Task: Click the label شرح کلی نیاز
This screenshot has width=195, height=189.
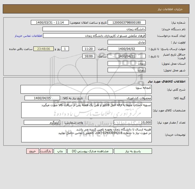Action: (x=176, y=90)
